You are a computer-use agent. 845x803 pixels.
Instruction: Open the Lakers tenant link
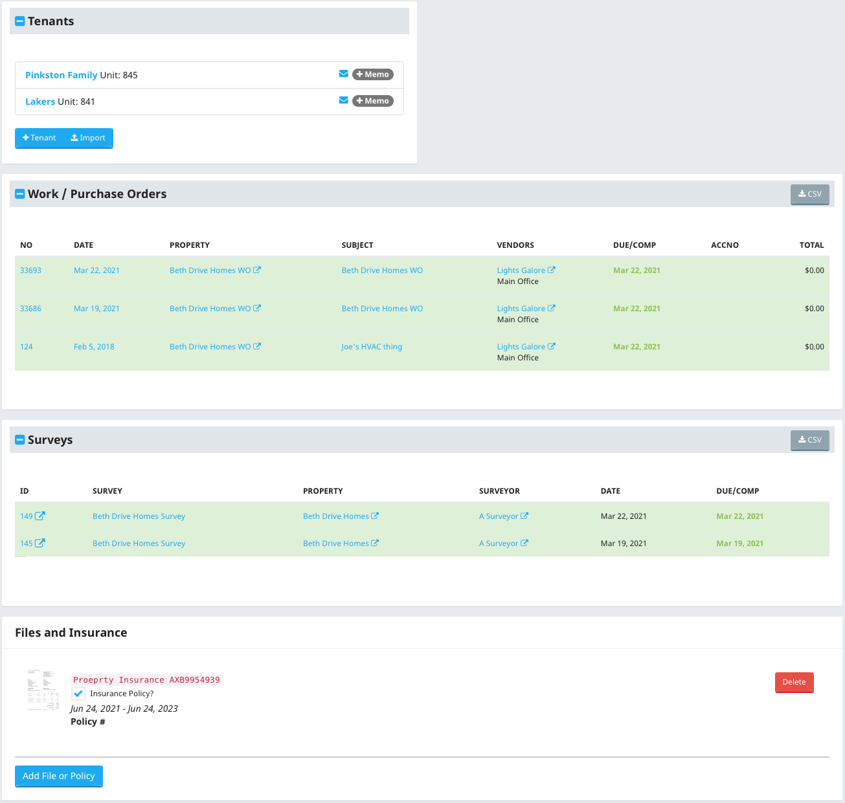[40, 102]
